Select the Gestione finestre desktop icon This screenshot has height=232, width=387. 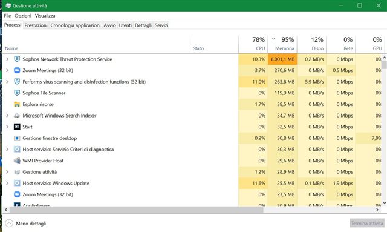17,138
